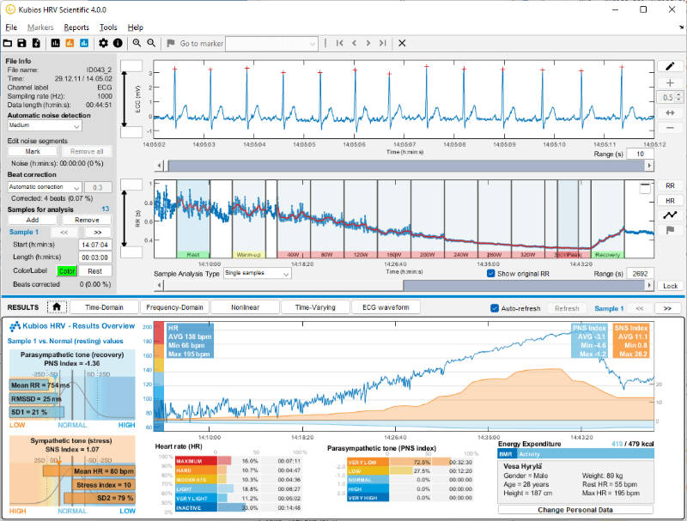Screen dimensions: 687x521
Task: Click the export file with arrow icon
Action: click(36, 43)
